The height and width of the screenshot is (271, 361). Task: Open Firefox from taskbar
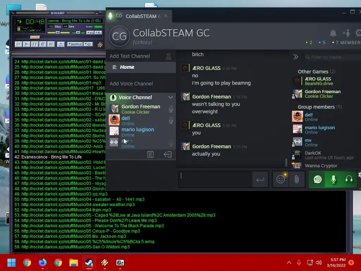pyautogui.click(x=43, y=263)
